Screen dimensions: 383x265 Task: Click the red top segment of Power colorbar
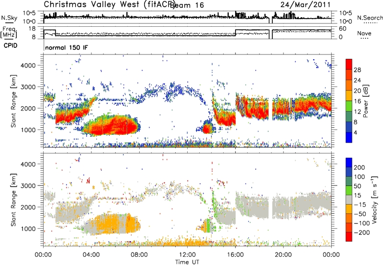pos(349,64)
